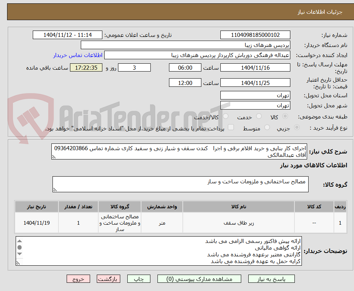354x291 pixels.
Task: Click the remaining days field showing 3
Action: [x=134, y=67]
